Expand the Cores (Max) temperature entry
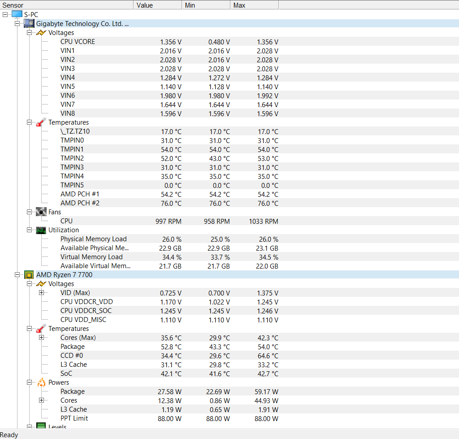The image size is (459, 439). pos(41,337)
